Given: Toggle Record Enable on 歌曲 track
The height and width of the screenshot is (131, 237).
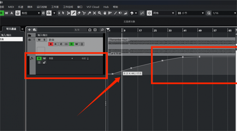Looking at the screenshot, I should [x=51, y=44].
